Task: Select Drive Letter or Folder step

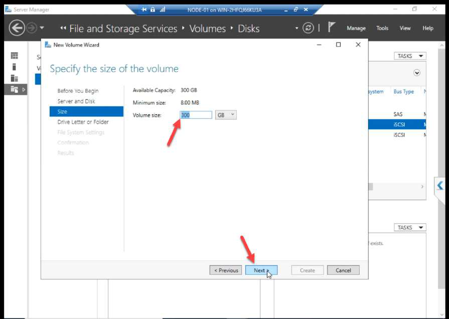Action: pos(83,122)
